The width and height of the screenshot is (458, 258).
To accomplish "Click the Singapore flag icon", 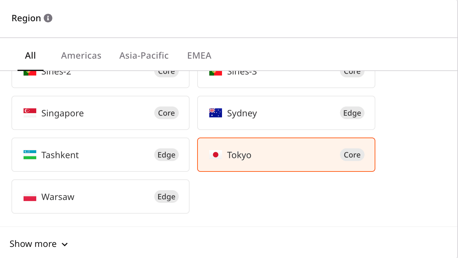I will 30,113.
